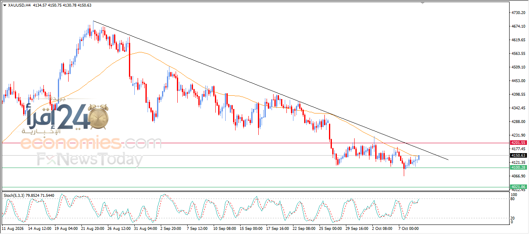The height and width of the screenshot is (234, 529).
Task: Click the XAUUSD,H4 symbol label
Action: pos(19,5)
